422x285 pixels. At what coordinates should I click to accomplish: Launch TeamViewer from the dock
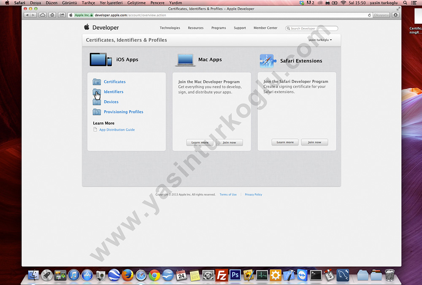tap(302, 275)
